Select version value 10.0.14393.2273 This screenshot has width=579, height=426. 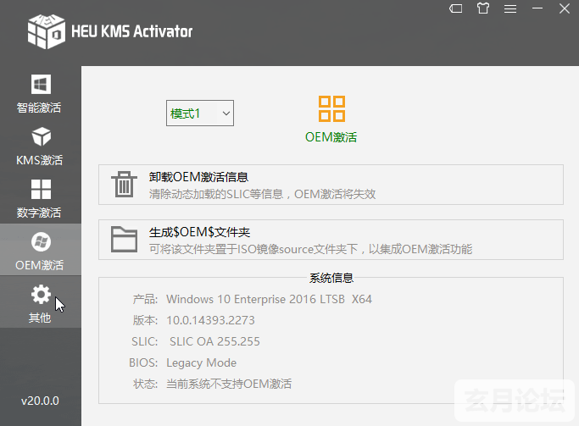(x=210, y=320)
